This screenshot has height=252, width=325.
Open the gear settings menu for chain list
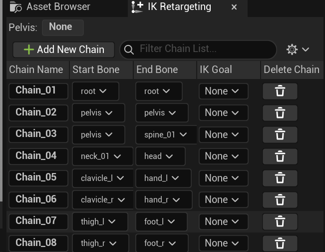pos(298,49)
